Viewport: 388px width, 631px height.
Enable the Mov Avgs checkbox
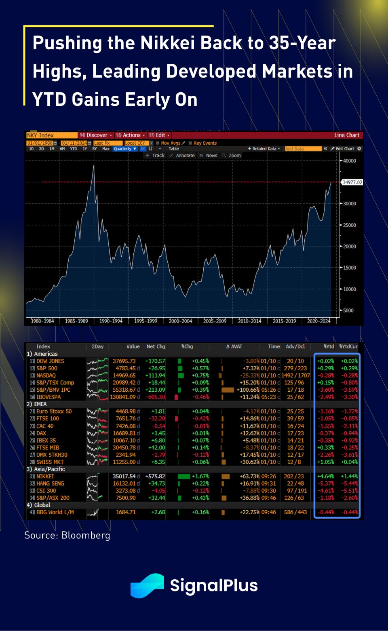click(158, 143)
